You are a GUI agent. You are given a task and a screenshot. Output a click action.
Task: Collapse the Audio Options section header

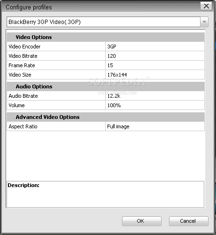106,86
